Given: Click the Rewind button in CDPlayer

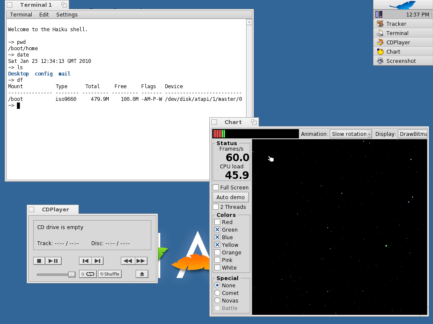Looking at the screenshot, I should pyautogui.click(x=128, y=261).
